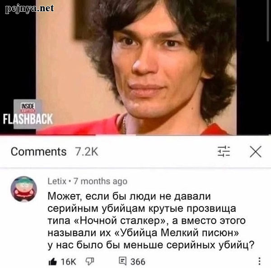Tap the black letterbox left of video
Image resolution: width=271 pixels, height=268 pixels.
[18, 52]
